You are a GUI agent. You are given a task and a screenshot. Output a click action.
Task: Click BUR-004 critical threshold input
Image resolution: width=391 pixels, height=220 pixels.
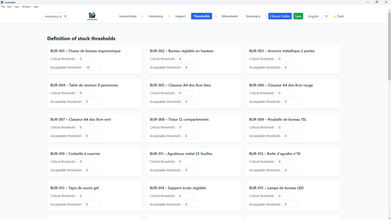pos(86,93)
